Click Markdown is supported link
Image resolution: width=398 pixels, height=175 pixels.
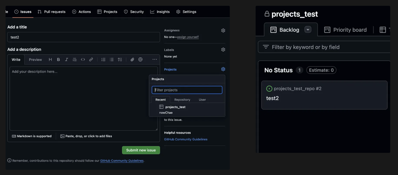(32, 136)
